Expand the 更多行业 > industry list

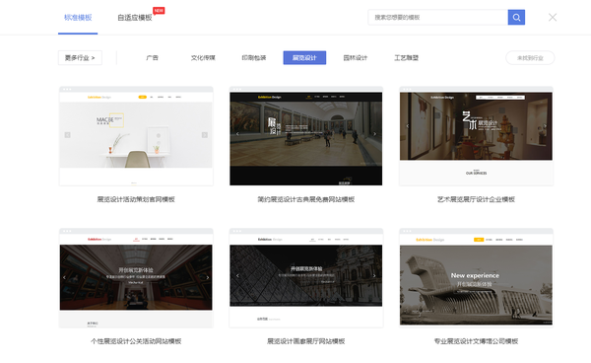pos(80,58)
